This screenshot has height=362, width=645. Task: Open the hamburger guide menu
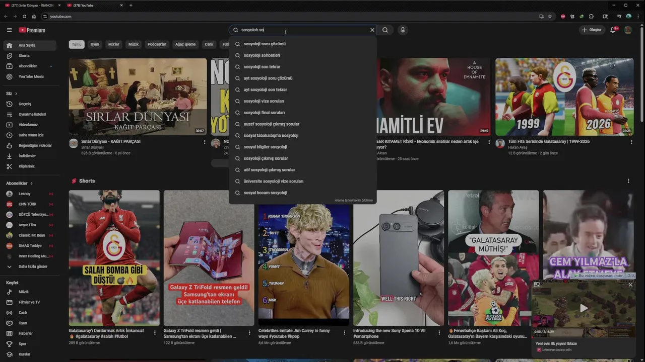(9, 30)
